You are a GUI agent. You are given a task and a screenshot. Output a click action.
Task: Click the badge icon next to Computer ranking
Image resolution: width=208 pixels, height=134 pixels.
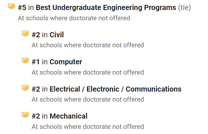pyautogui.click(x=25, y=61)
